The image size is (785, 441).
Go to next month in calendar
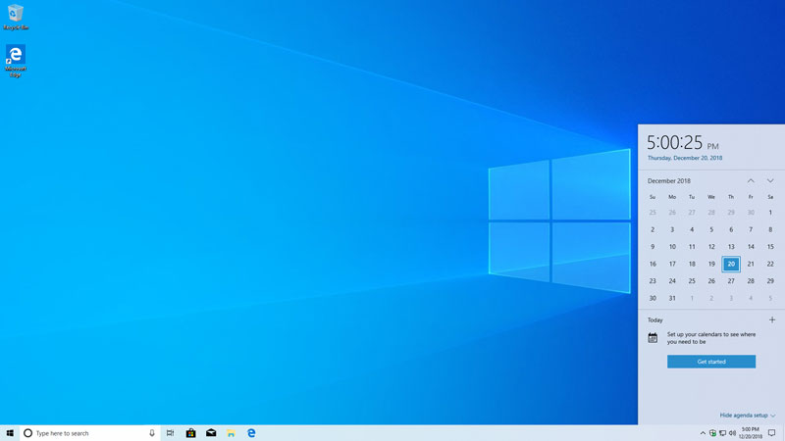point(770,180)
